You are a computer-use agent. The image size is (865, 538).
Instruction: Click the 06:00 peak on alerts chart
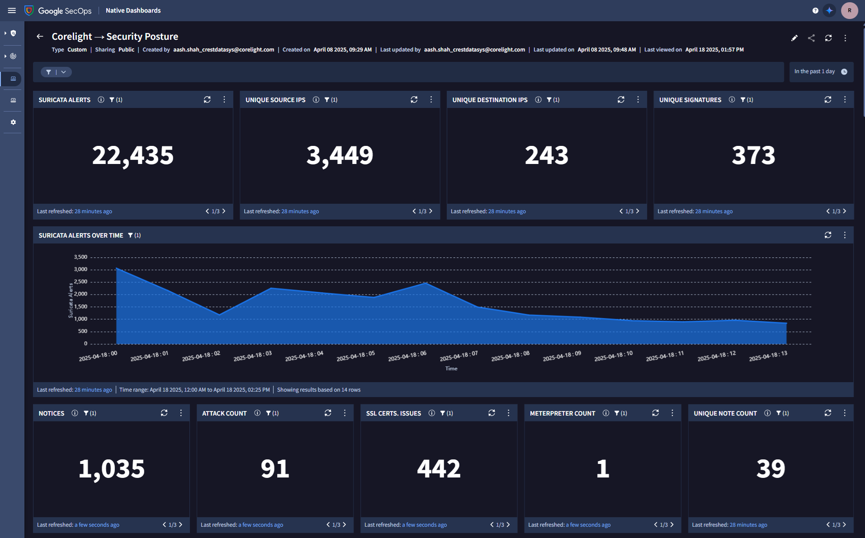(425, 283)
